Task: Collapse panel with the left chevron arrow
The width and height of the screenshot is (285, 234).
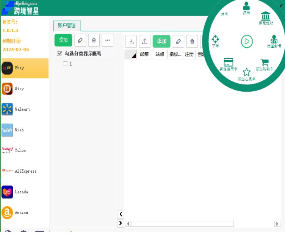Action: point(121,214)
